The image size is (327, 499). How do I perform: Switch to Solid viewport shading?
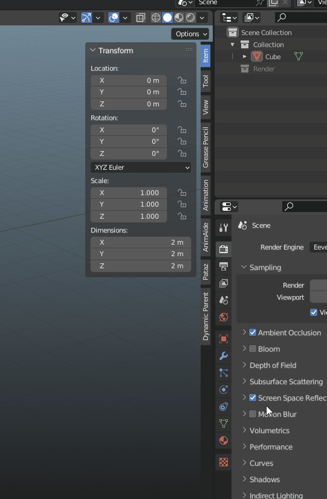(x=167, y=18)
